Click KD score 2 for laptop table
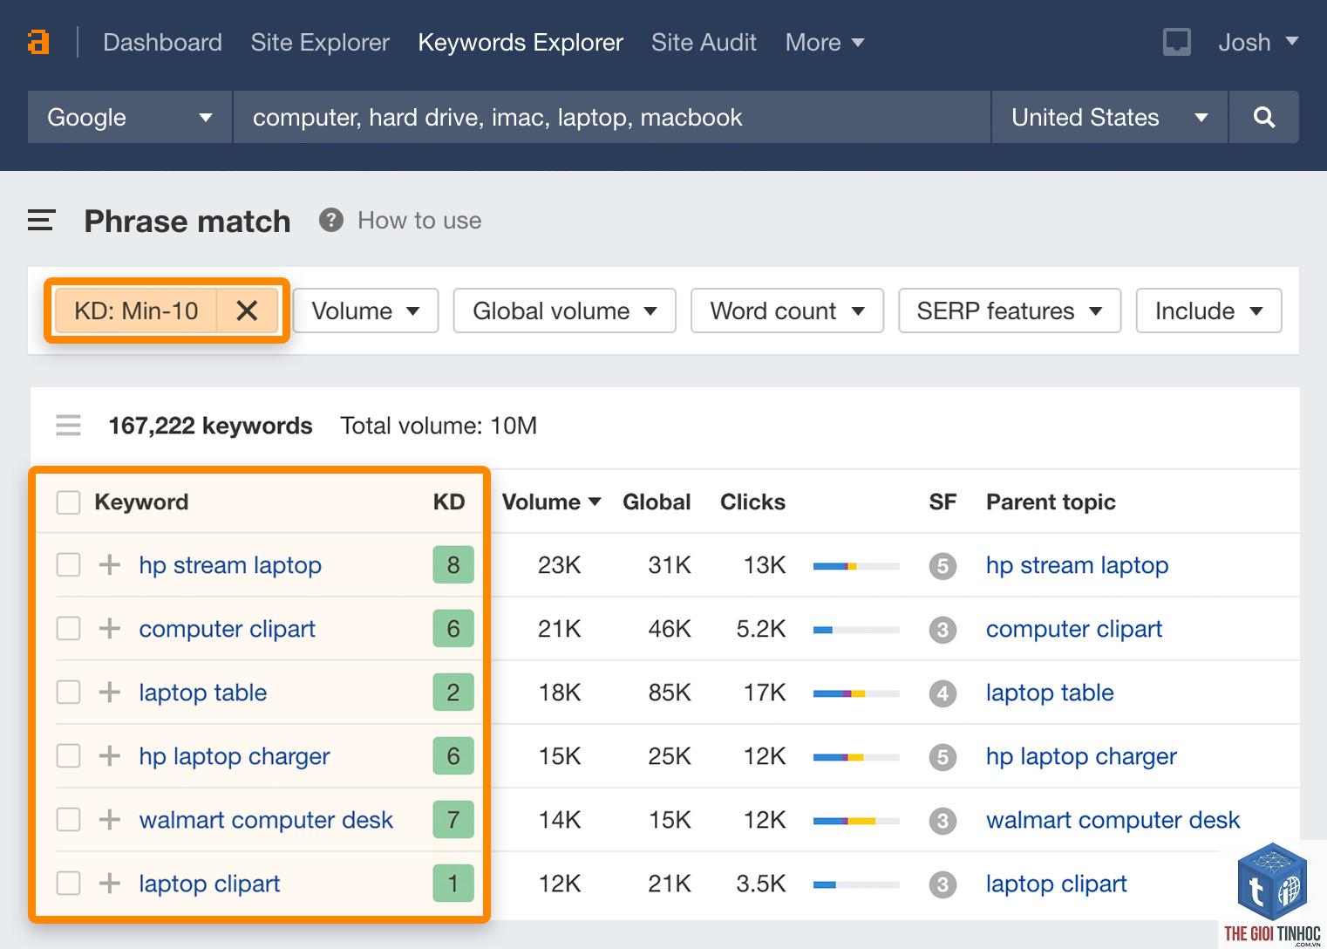This screenshot has width=1327, height=949. (x=453, y=693)
